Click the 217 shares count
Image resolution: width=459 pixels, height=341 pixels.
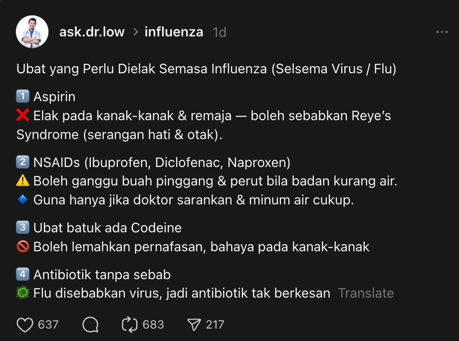pos(215,325)
